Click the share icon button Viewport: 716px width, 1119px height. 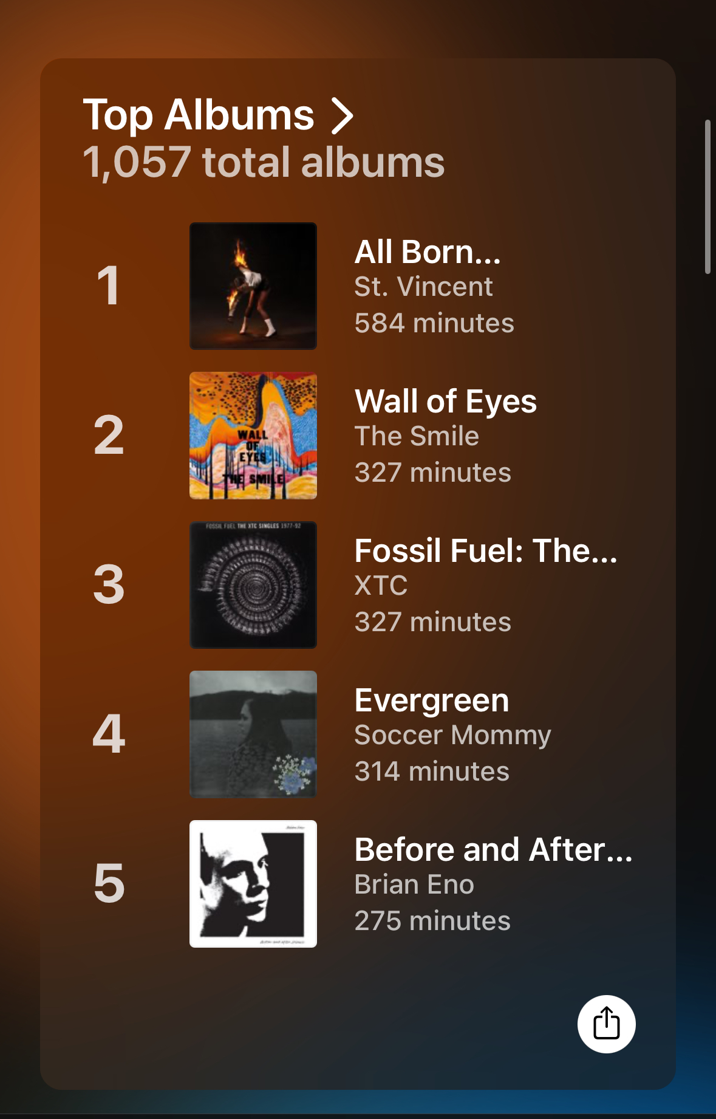click(x=606, y=1024)
